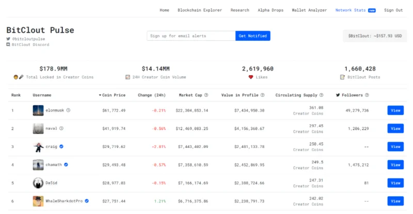Select username text elonmusk

(x=55, y=110)
